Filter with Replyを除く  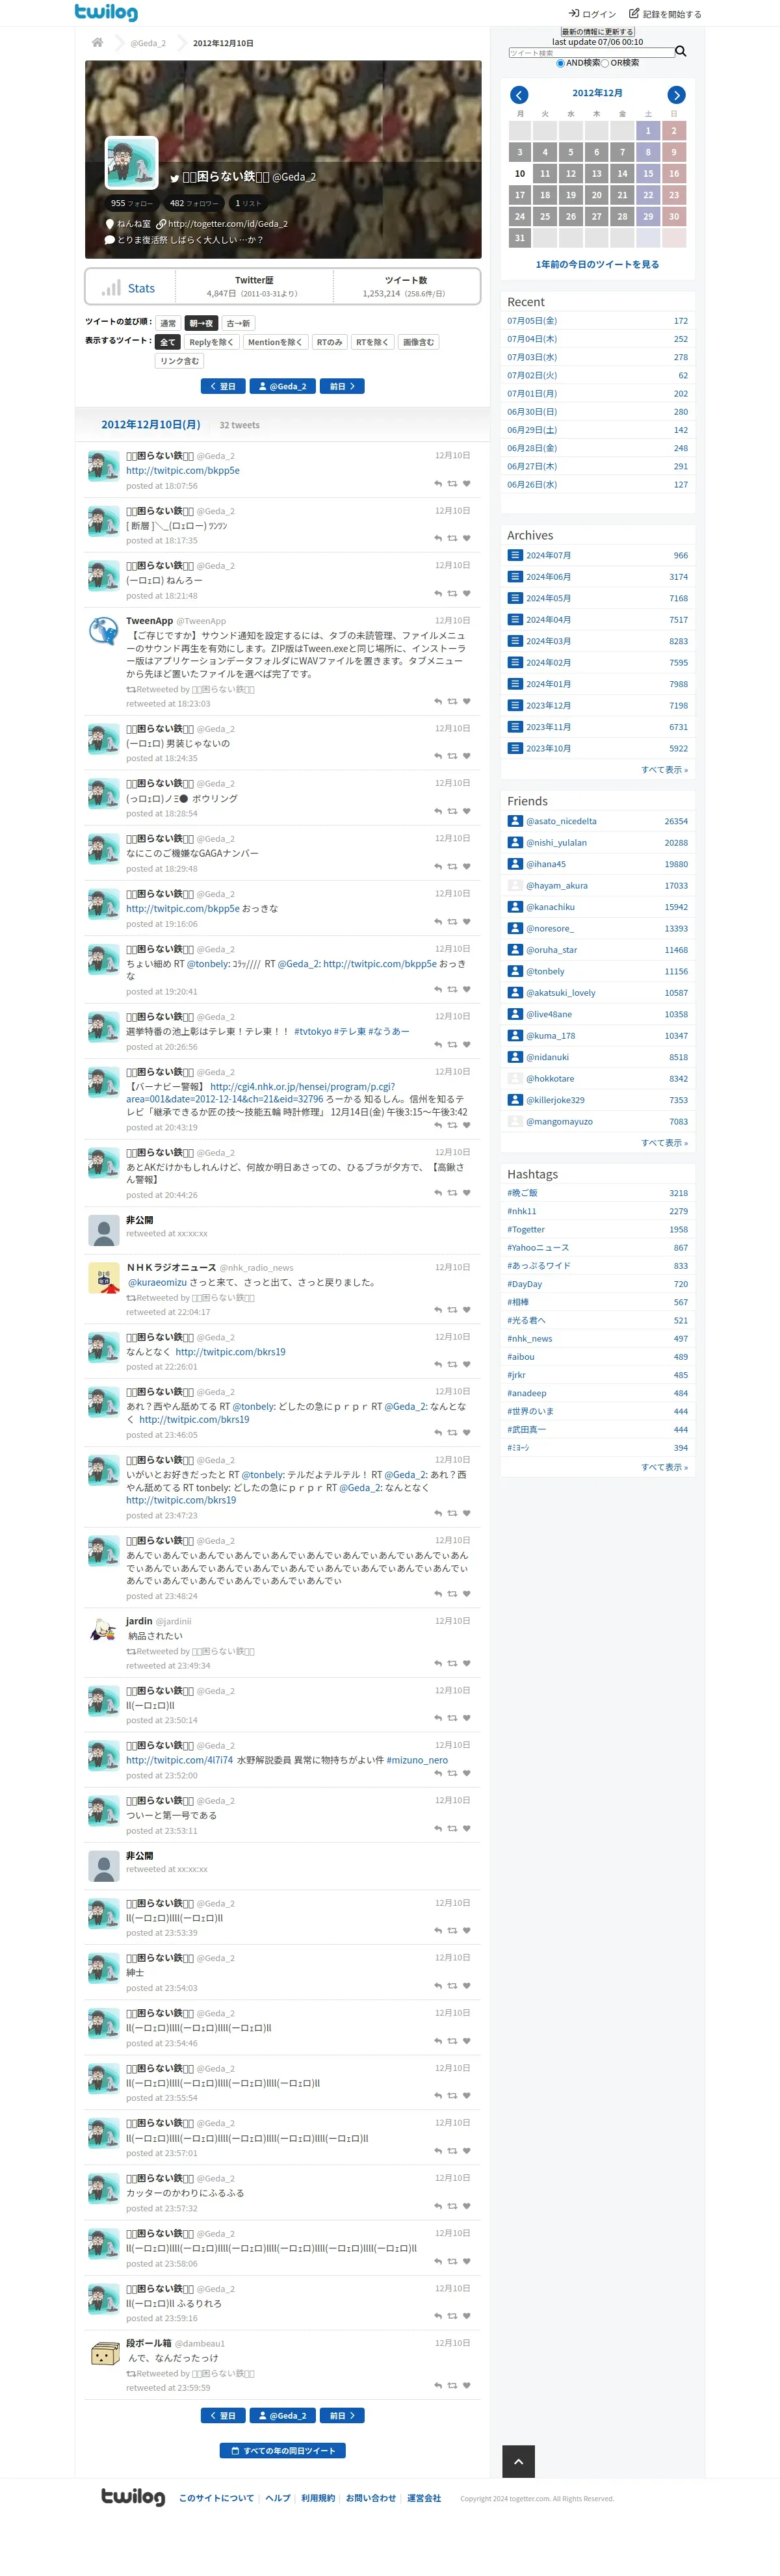click(211, 342)
